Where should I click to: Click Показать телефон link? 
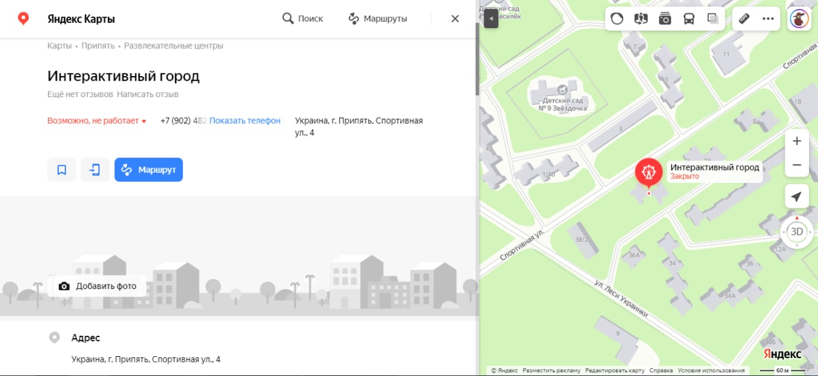pos(245,120)
